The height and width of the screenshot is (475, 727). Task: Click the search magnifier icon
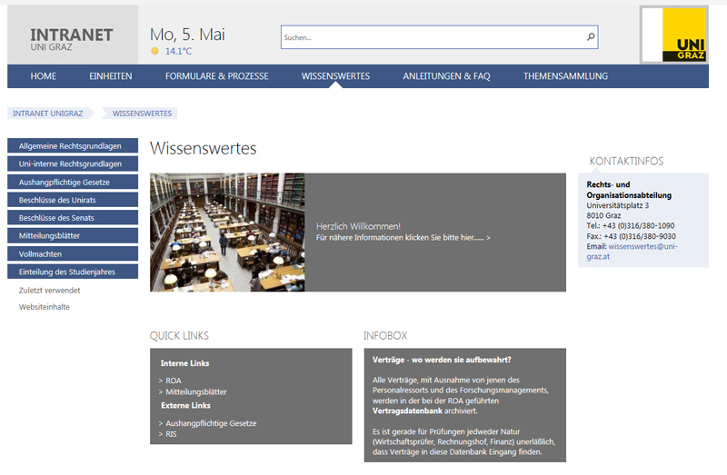pos(590,37)
